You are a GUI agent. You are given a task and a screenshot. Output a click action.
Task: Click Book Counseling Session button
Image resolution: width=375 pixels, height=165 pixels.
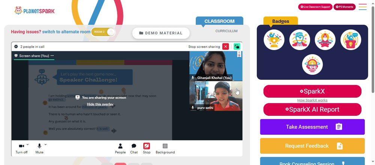click(x=312, y=161)
